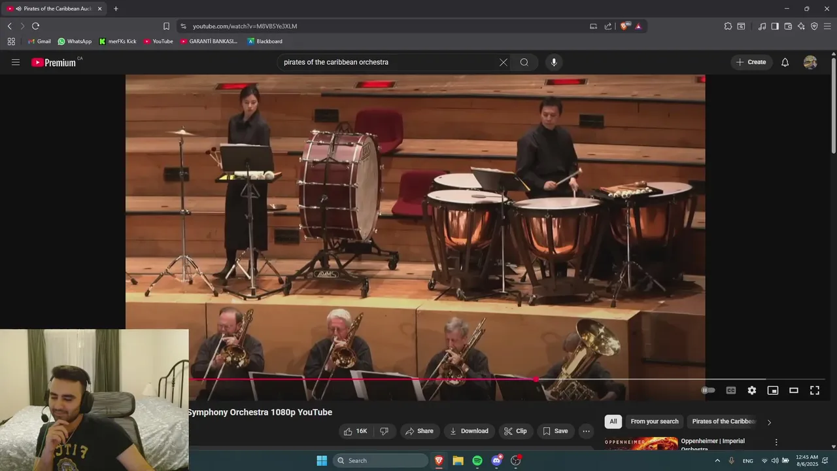The width and height of the screenshot is (837, 471).
Task: Clear the YouTube search query
Action: point(503,62)
